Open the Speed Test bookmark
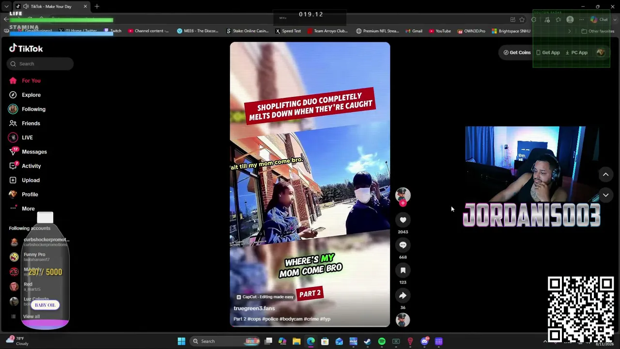Image resolution: width=620 pixels, height=349 pixels. (x=288, y=31)
